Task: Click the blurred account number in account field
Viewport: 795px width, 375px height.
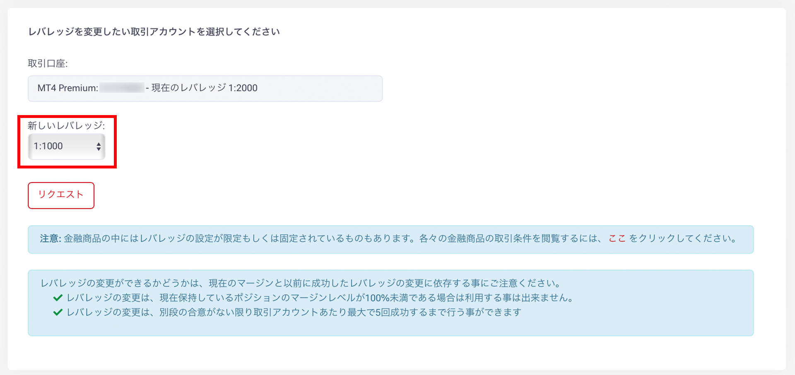Action: click(x=122, y=88)
